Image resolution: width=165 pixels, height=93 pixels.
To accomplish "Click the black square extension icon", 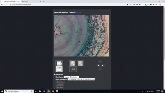I will pos(151,5).
